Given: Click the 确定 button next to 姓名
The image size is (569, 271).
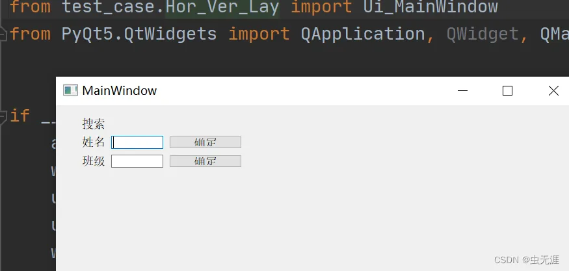Looking at the screenshot, I should (205, 142).
